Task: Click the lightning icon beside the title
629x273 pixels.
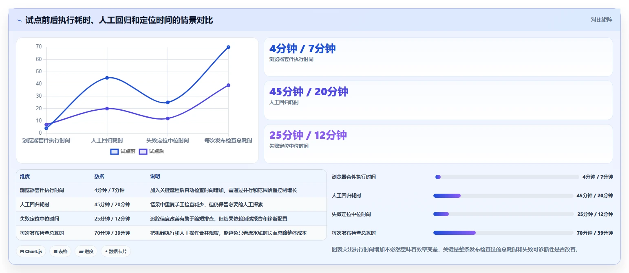Action: click(x=19, y=20)
